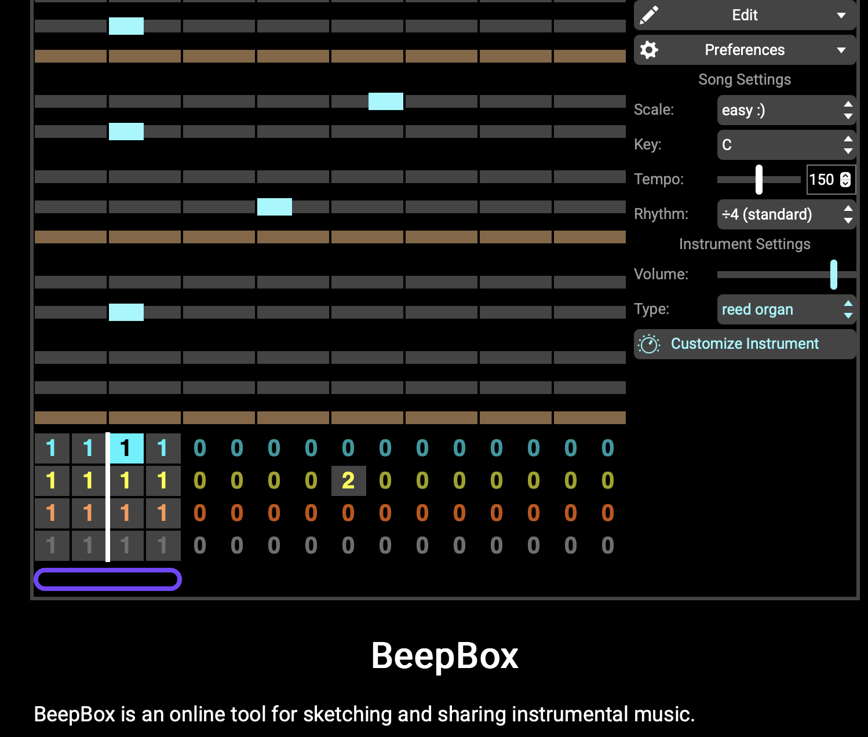Image resolution: width=868 pixels, height=737 pixels.
Task: Click the Tempo label
Action: 659,179
